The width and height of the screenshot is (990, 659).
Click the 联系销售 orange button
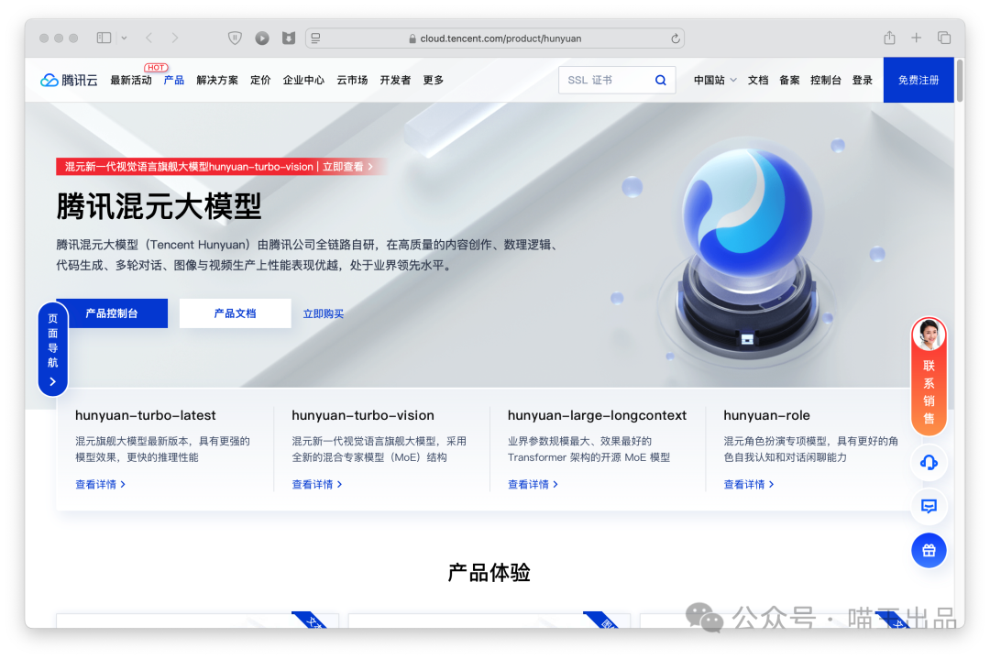click(x=929, y=376)
